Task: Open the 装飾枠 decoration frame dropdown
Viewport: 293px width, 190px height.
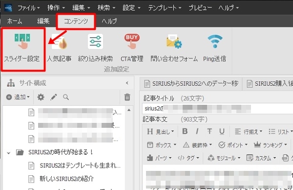Action: pyautogui.click(x=197, y=145)
